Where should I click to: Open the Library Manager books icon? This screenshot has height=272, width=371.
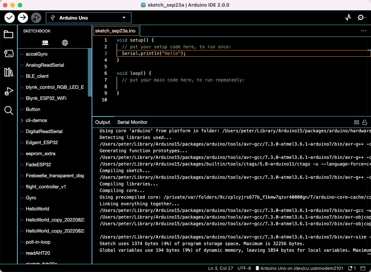click(9, 72)
